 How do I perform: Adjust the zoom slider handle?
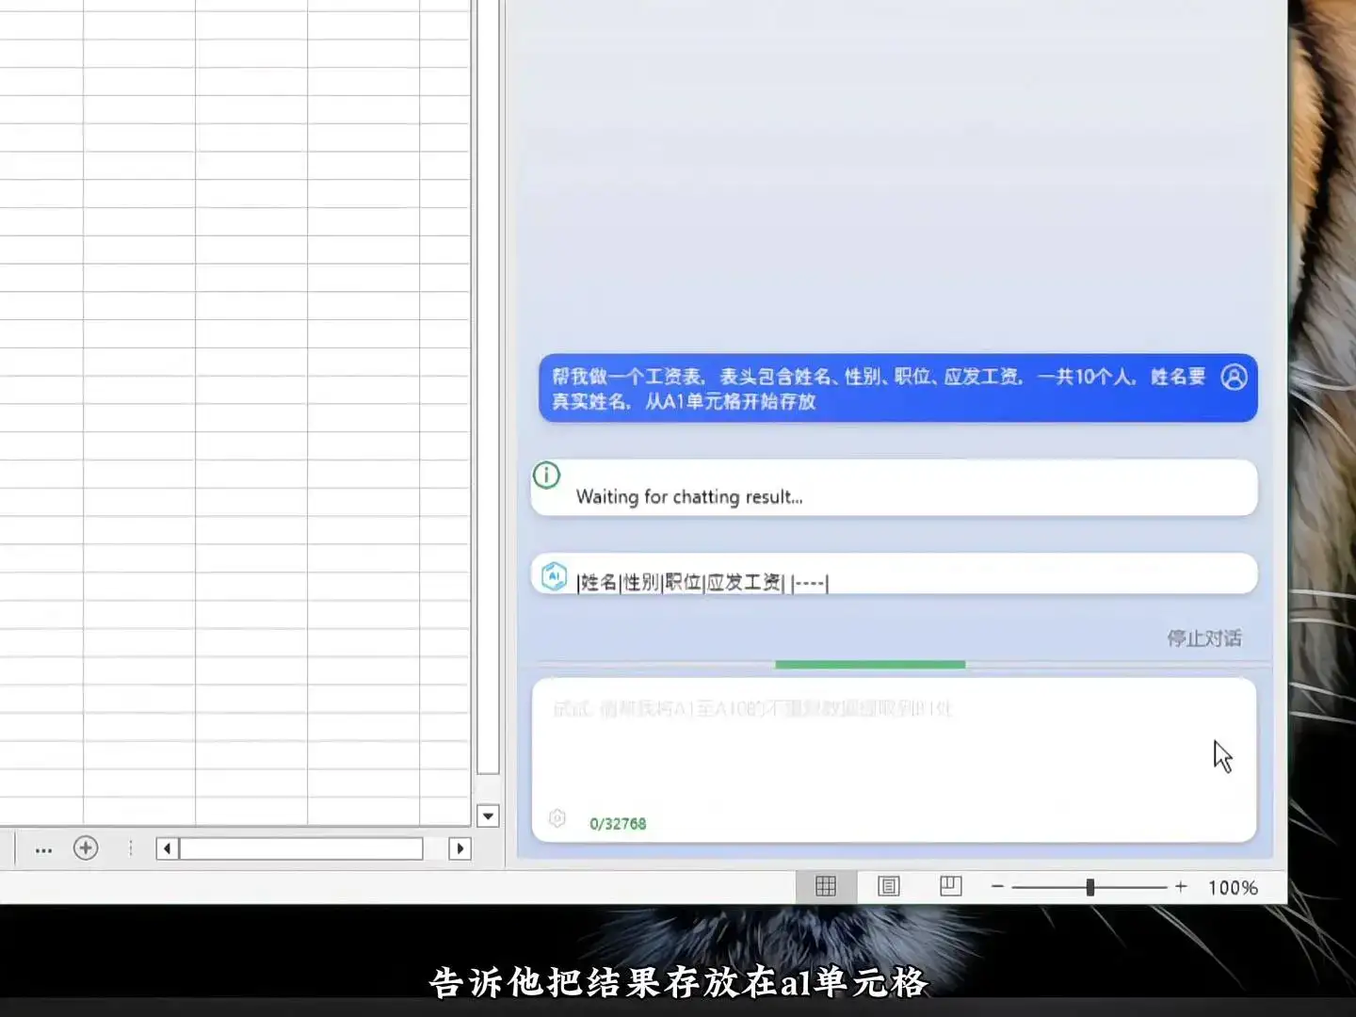click(x=1089, y=886)
